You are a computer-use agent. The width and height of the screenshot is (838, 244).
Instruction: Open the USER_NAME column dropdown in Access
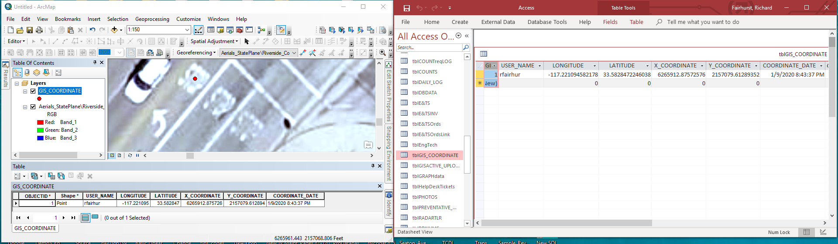540,66
